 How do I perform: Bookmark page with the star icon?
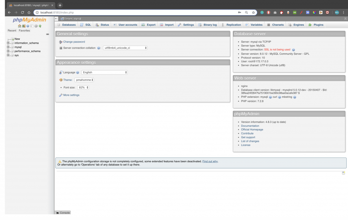(253, 13)
